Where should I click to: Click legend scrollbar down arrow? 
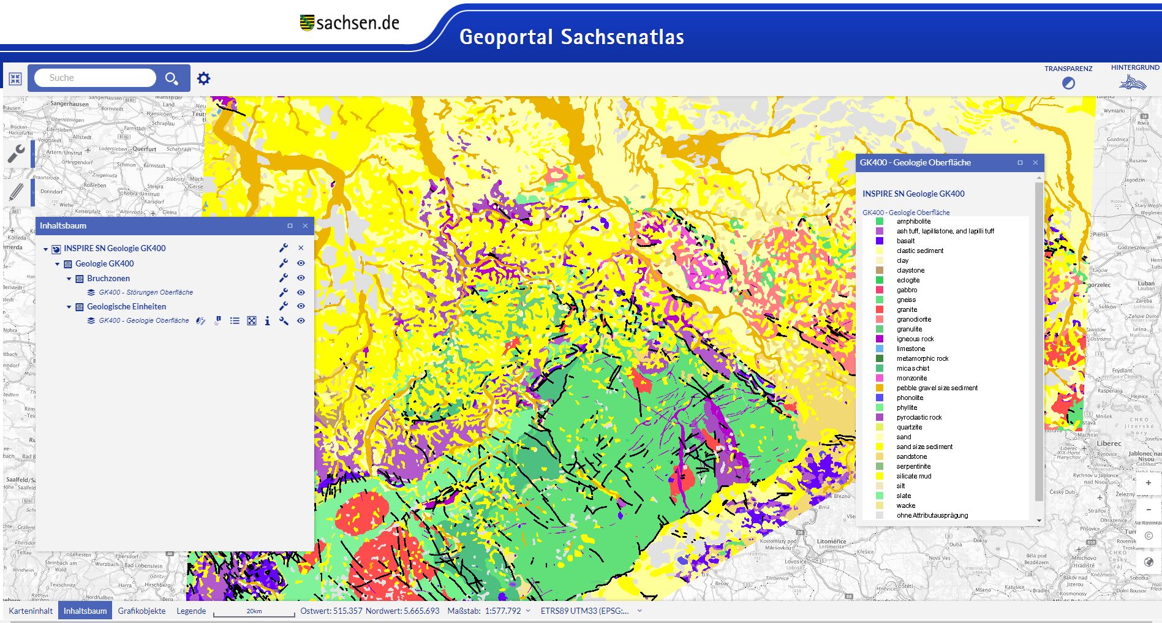(1039, 521)
